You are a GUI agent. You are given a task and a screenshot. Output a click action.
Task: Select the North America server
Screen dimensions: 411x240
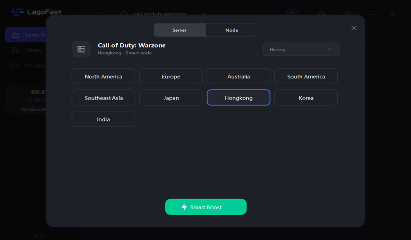pos(104,76)
